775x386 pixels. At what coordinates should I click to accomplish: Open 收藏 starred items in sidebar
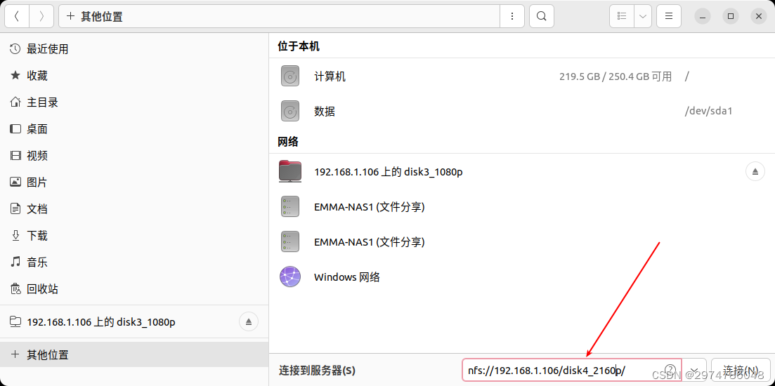134,76
